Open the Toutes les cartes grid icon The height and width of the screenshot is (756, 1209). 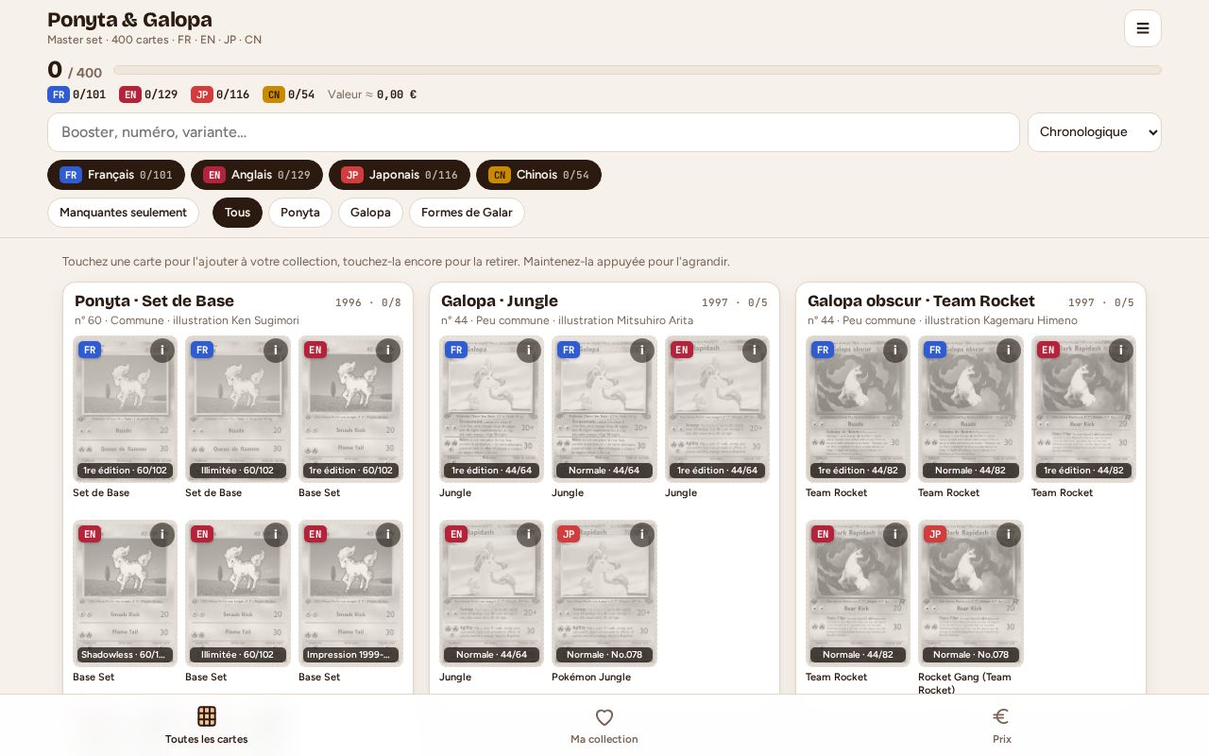point(207,716)
